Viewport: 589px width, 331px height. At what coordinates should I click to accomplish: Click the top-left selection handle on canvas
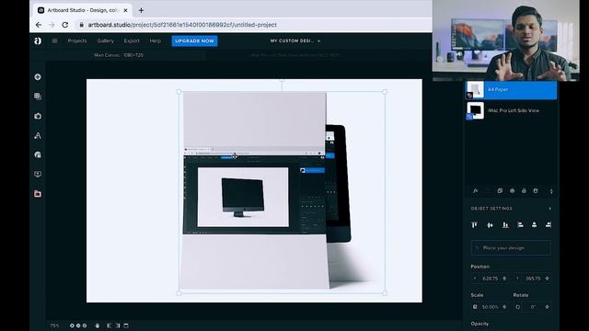point(179,92)
